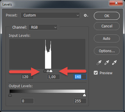Click the output levels field showing 255
The image size is (125, 112).
click(x=80, y=101)
